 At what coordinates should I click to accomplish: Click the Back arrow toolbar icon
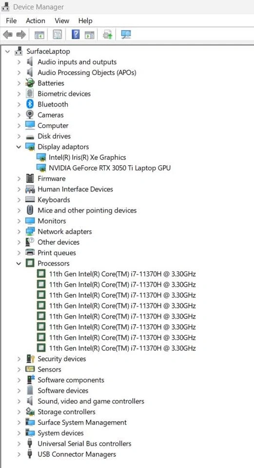click(x=7, y=35)
